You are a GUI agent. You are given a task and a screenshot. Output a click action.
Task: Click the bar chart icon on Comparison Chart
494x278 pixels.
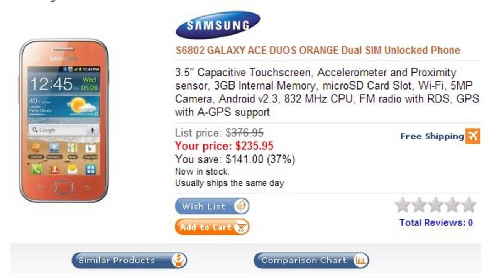pos(361,260)
